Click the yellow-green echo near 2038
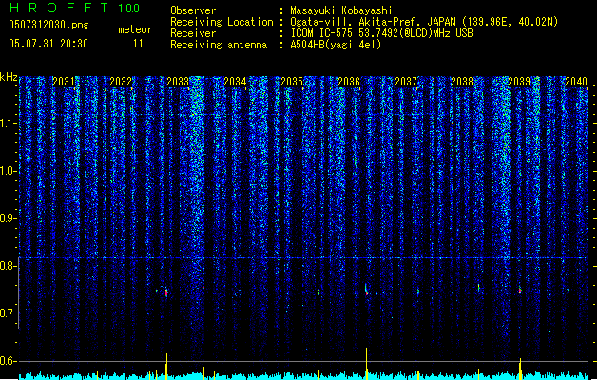 478,287
